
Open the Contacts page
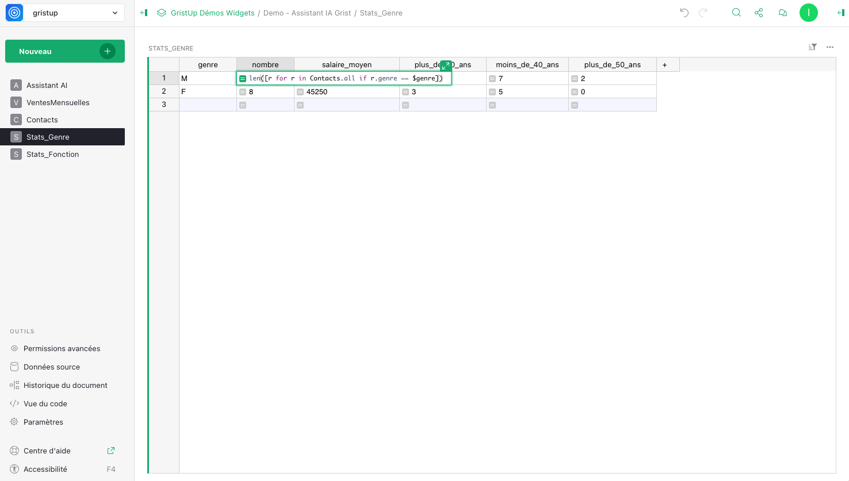click(x=42, y=120)
